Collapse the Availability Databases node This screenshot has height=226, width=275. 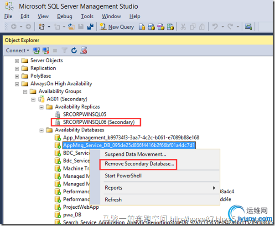pyautogui.click(x=42, y=131)
